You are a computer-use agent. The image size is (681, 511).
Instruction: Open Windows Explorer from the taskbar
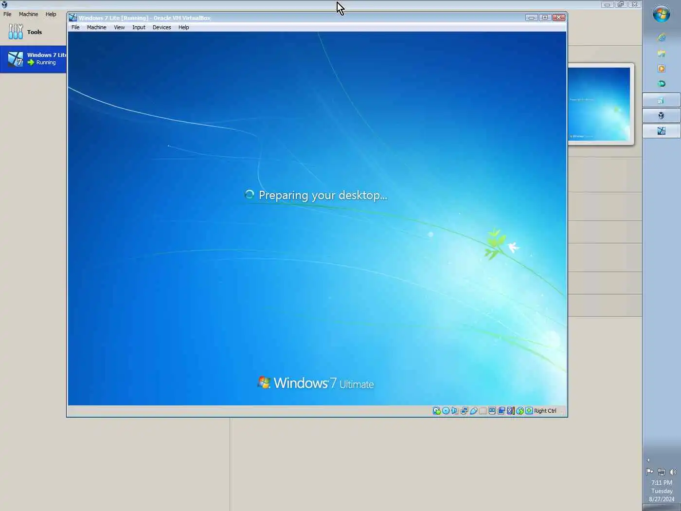[662, 54]
